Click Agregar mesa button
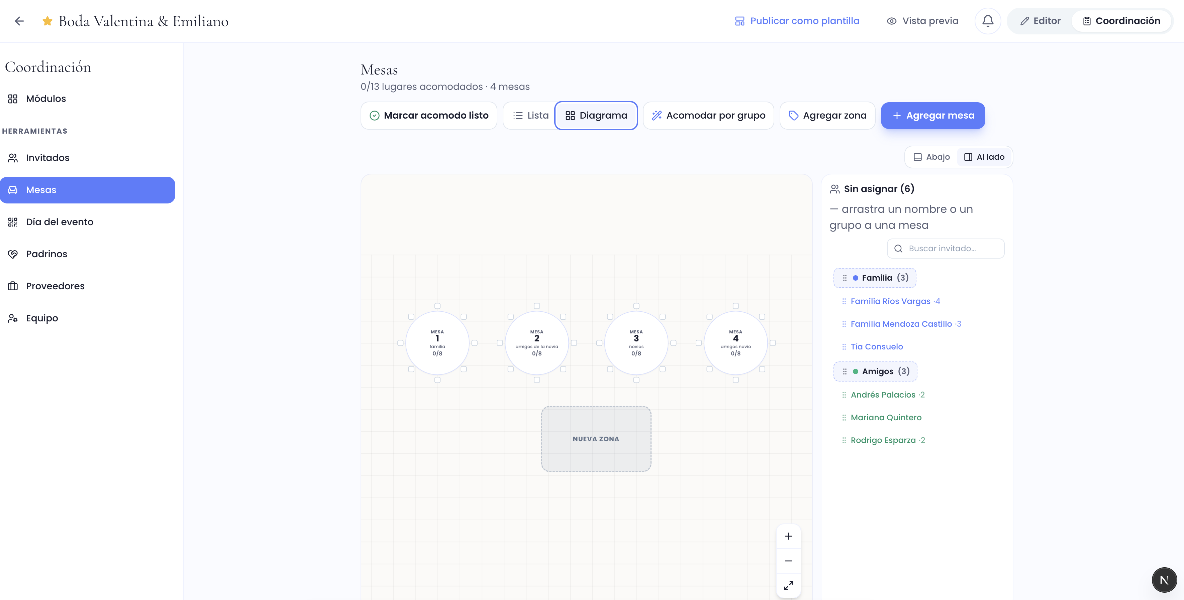 coord(932,116)
